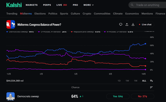Select the 1D chart range
The width and height of the screenshot is (166, 102).
pos(119,81)
